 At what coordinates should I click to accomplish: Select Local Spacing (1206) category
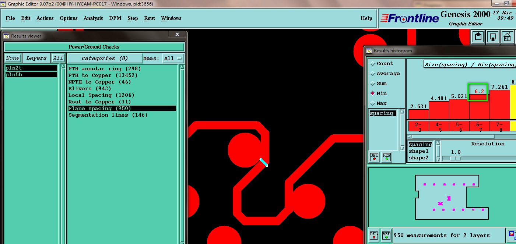pyautogui.click(x=101, y=95)
